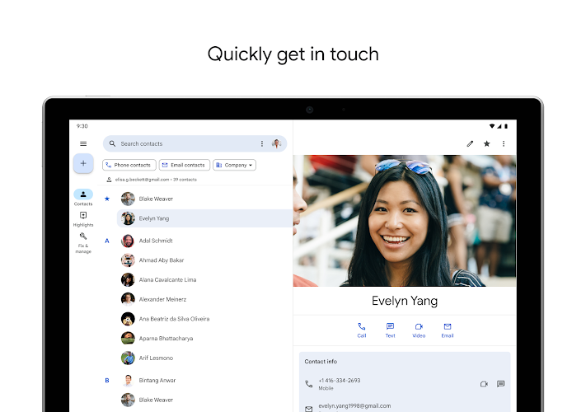Click in the Search contacts field
The height and width of the screenshot is (412, 586).
tap(185, 143)
